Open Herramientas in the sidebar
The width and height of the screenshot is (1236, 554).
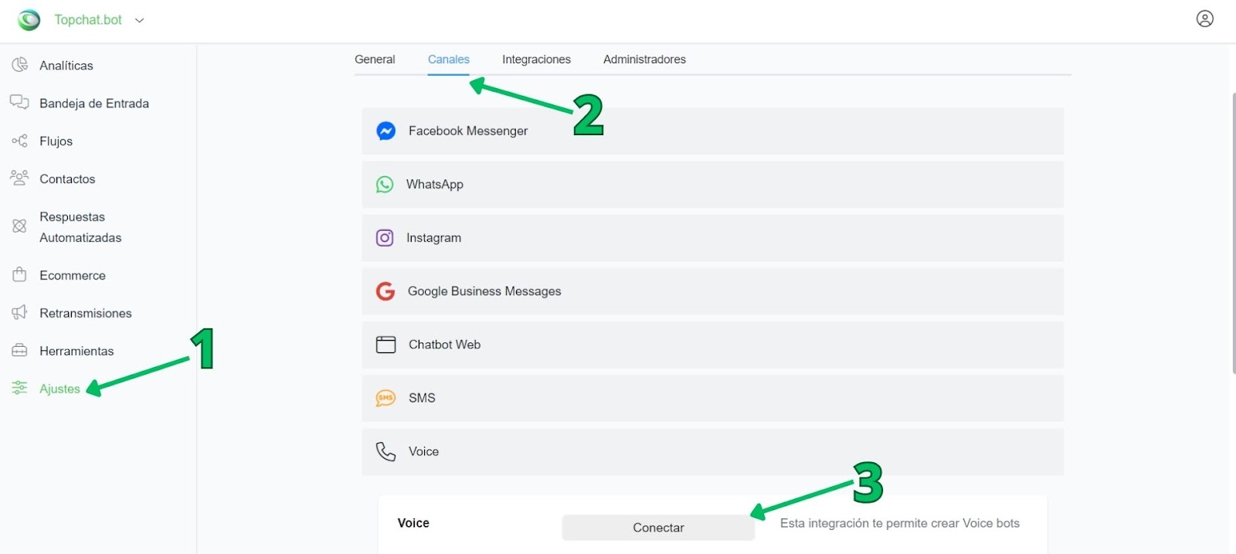tap(76, 352)
